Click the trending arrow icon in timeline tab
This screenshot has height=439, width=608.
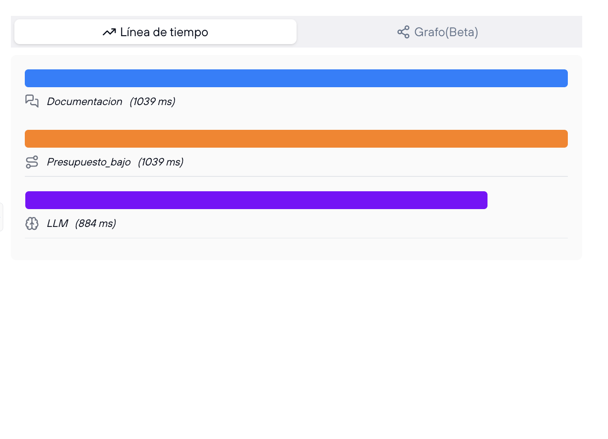[109, 32]
